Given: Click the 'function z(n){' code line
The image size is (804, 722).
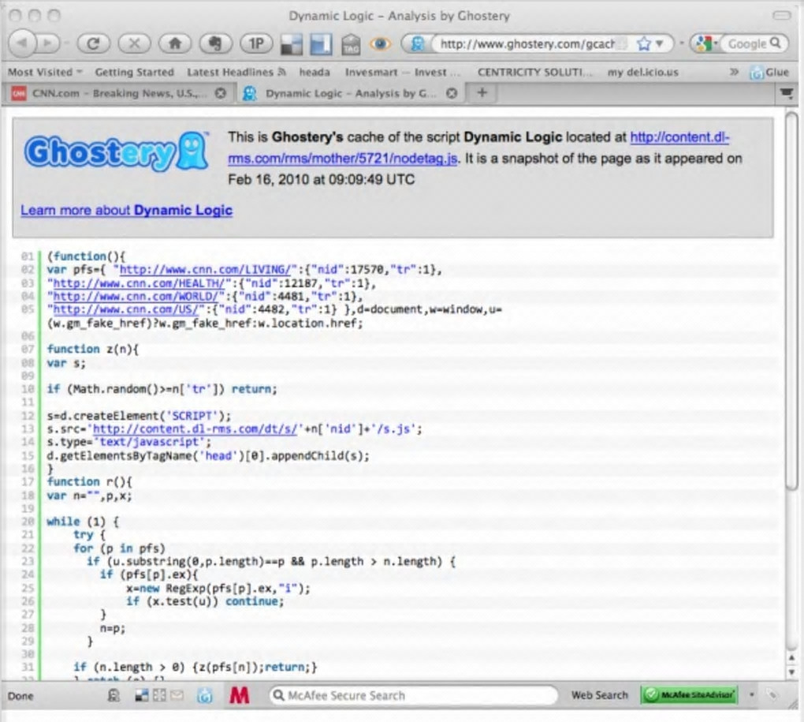Looking at the screenshot, I should 93,349.
